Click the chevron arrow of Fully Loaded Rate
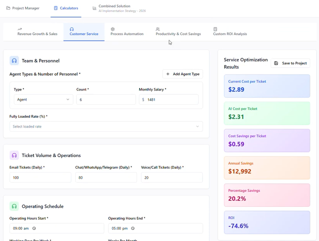 click(198, 126)
